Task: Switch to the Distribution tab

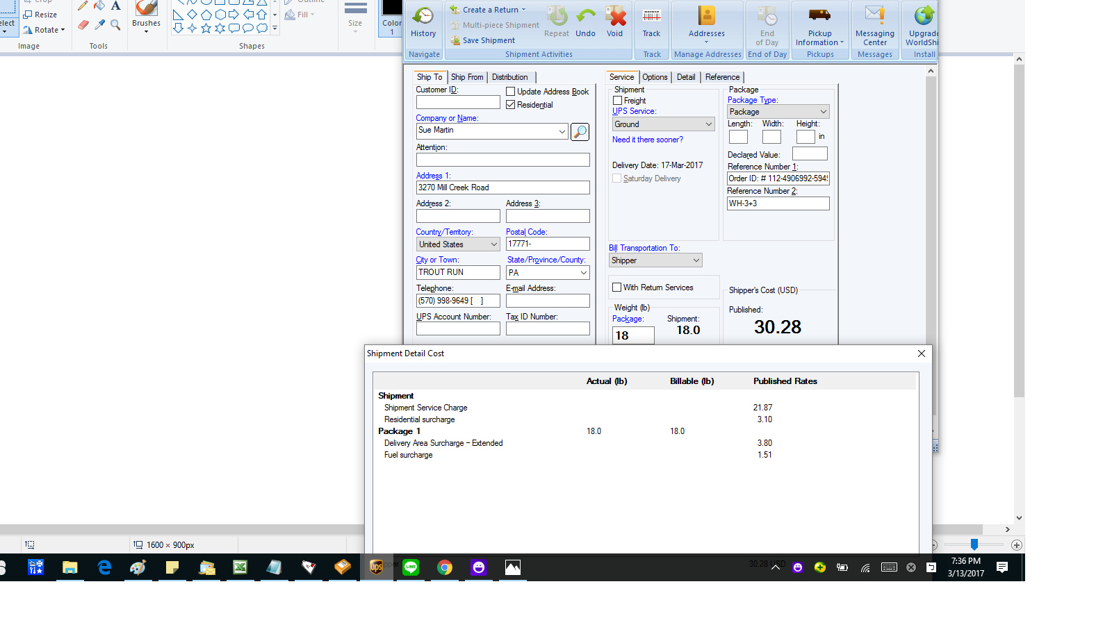Action: click(509, 77)
